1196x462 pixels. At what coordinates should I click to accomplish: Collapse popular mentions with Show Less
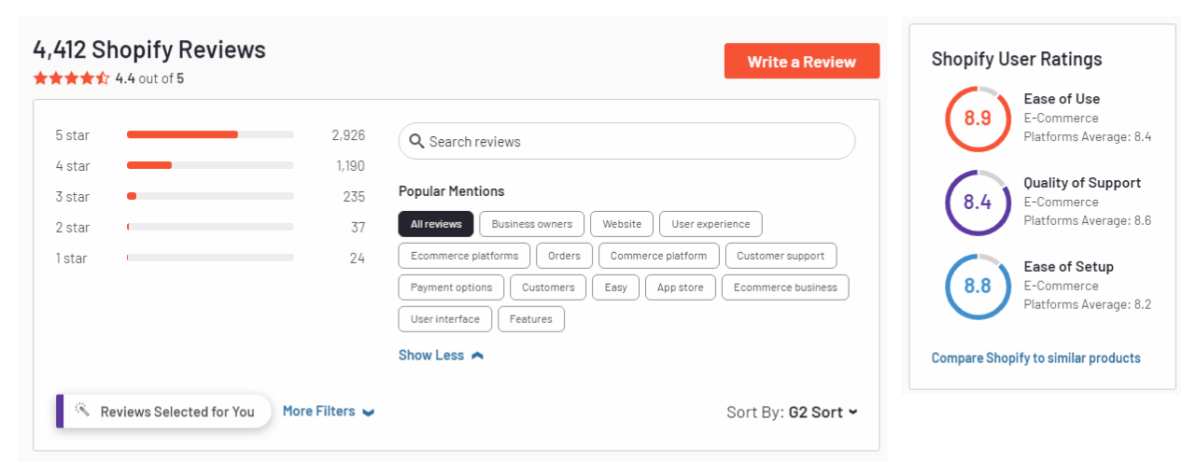pyautogui.click(x=441, y=356)
